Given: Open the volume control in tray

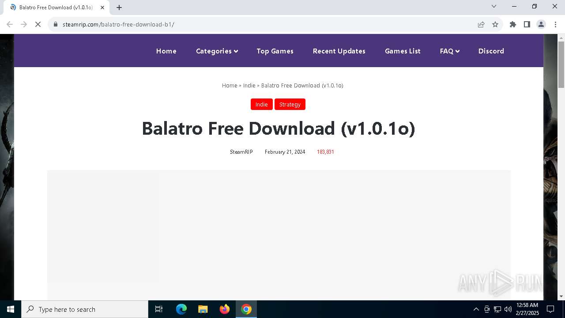Looking at the screenshot, I should tap(508, 309).
